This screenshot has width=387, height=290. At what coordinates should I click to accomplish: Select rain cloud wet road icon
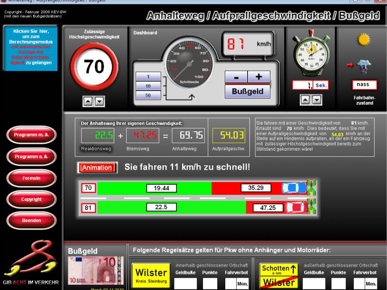[x=364, y=66]
